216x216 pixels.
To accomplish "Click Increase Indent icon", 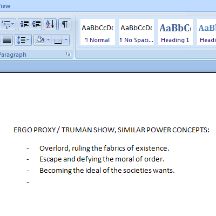I will click(x=36, y=24).
